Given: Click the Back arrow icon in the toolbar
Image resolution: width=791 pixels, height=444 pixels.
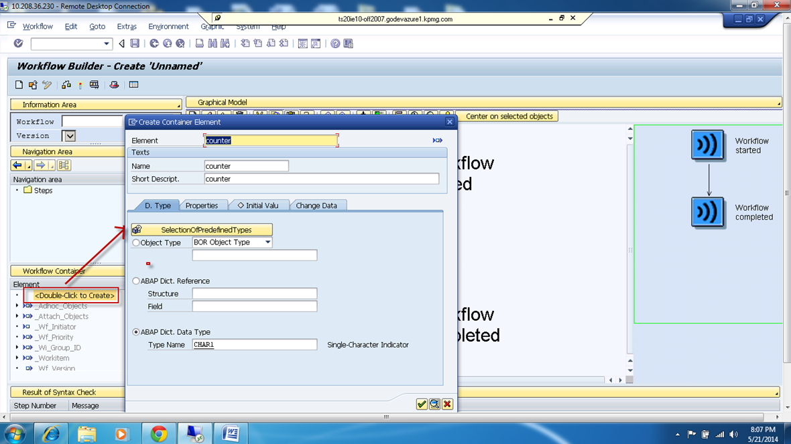Looking at the screenshot, I should [121, 44].
